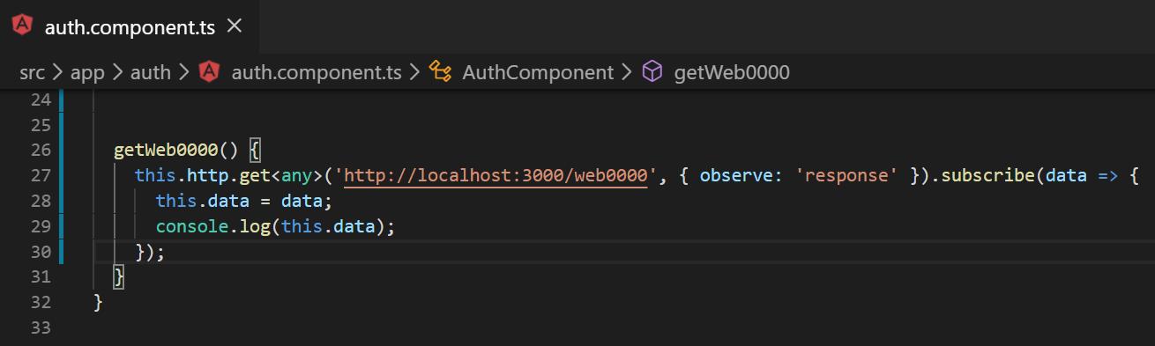Select AuthComponent in the breadcrumb
This screenshot has width=1155, height=346.
(538, 72)
